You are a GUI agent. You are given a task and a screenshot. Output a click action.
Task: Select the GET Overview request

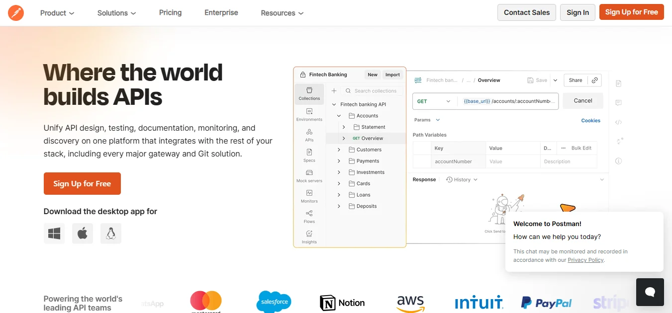tap(366, 138)
